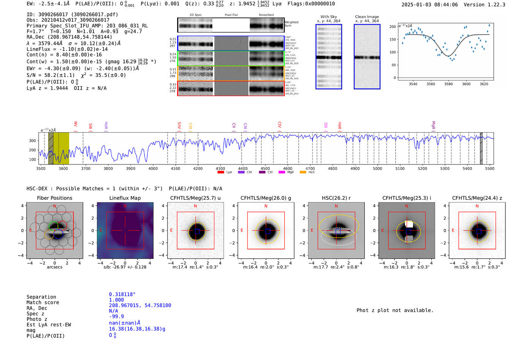
Task: Click the 'Pixel Flat' column header
Action: point(231,15)
